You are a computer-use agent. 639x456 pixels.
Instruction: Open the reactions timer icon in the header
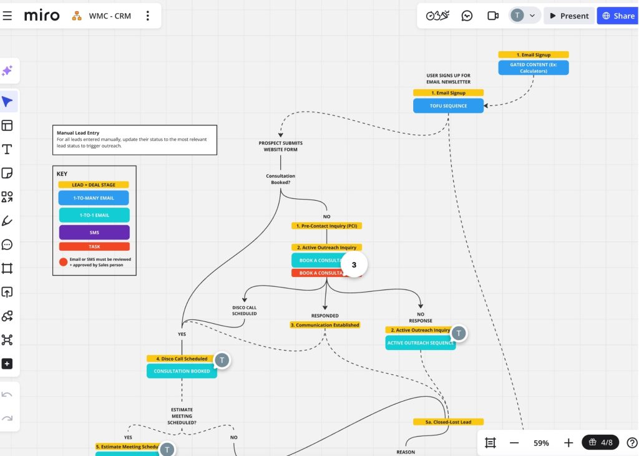pos(437,15)
